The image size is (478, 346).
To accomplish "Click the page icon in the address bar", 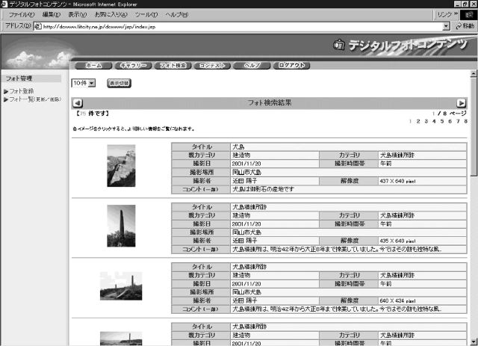I will point(37,25).
